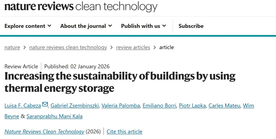The image size is (276, 139).
Task: Expand the Explore content menu
Action: click(x=28, y=26)
